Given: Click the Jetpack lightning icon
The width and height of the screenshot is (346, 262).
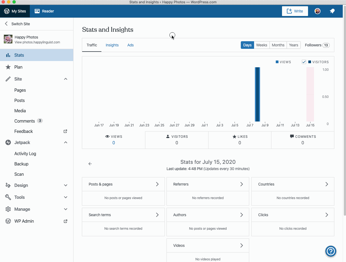Looking at the screenshot, I should 8,142.
